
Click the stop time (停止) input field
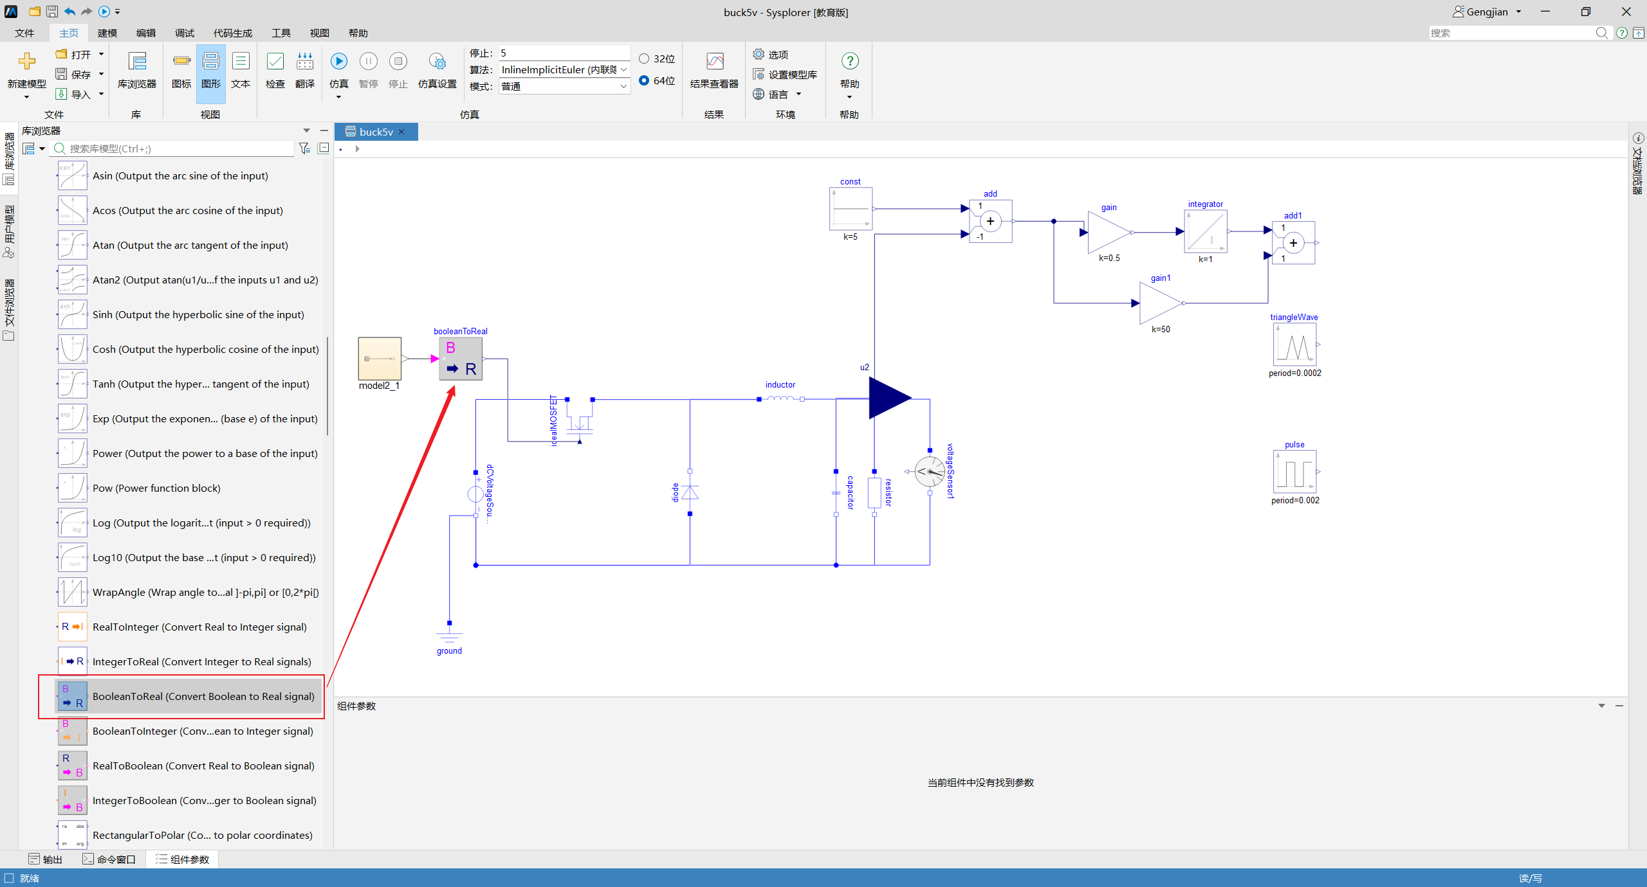564,53
